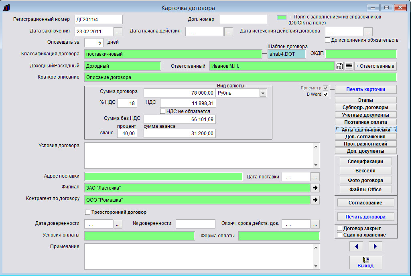The width and height of the screenshot is (412, 277).
Task: Open Спецификации window
Action: [365, 161]
